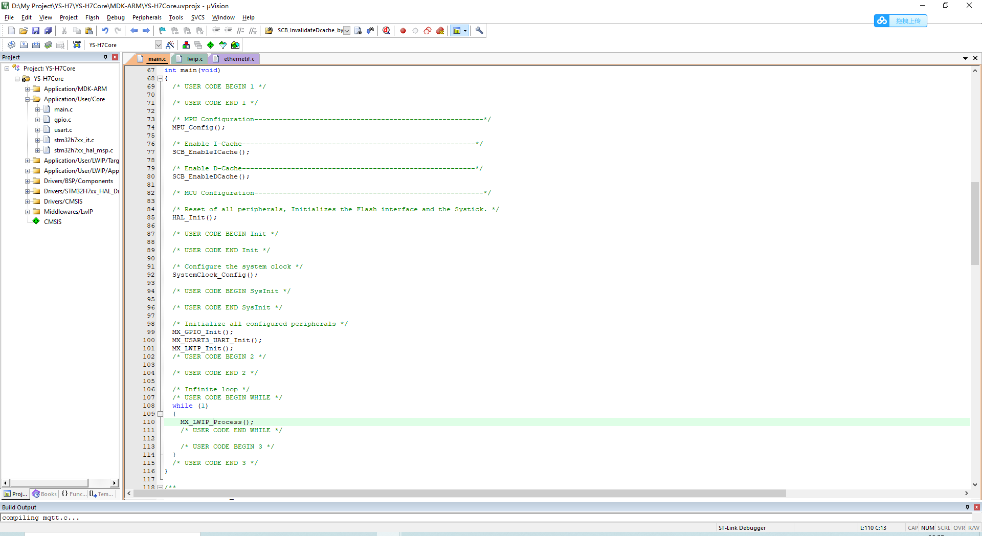Click the Open file folder icon

point(24,31)
